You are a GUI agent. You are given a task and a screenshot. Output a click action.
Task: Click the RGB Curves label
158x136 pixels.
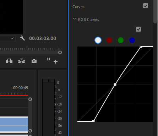click(88, 20)
